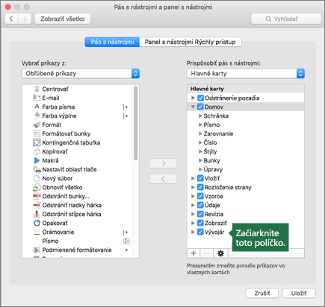Toggle the Vložiť checkbox
The height and width of the screenshot is (307, 325).
click(x=200, y=178)
